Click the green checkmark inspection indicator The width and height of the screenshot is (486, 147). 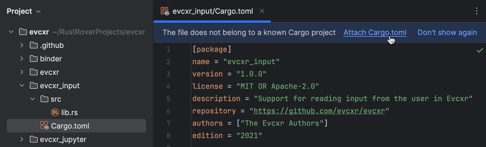coord(480,50)
